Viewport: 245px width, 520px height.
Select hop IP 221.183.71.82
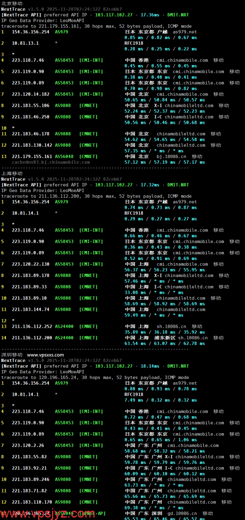click(29, 491)
